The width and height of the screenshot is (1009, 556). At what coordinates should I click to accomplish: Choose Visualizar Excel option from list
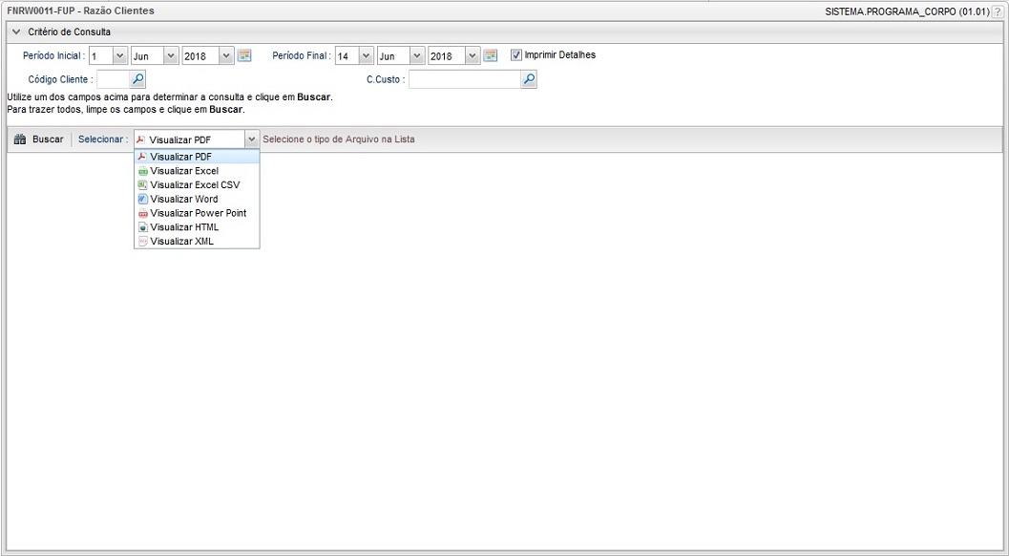(184, 171)
